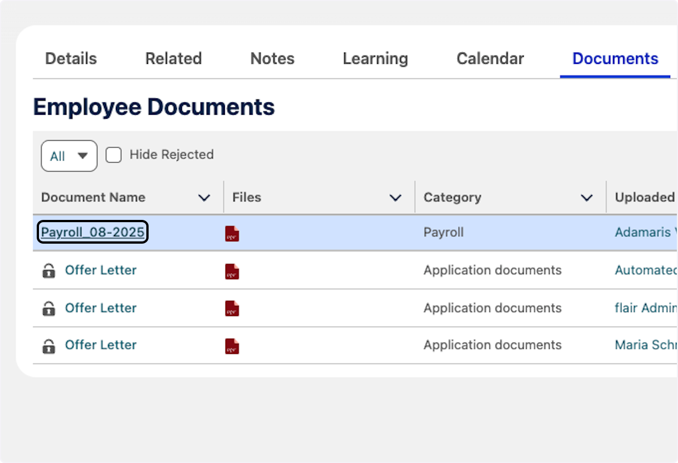Click the PDF icon on the last Offer Letter row
This screenshot has width=678, height=463.
point(232,345)
